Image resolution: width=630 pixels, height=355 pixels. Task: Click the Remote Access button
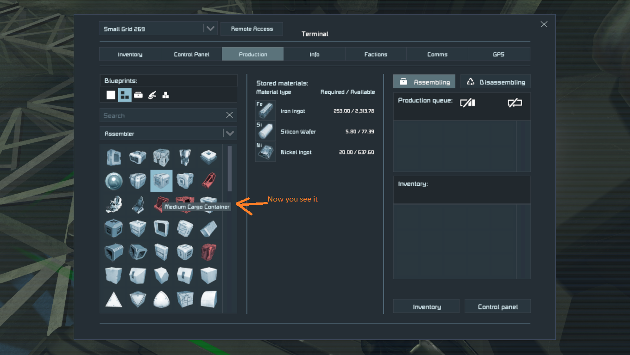[x=252, y=29]
